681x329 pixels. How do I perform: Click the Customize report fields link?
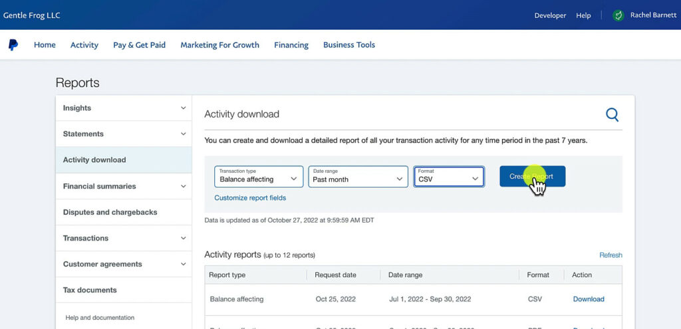pyautogui.click(x=250, y=198)
